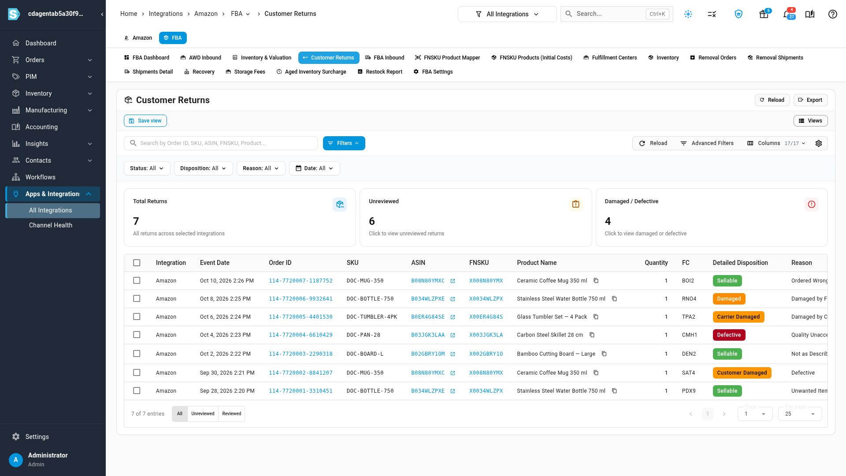This screenshot has width=846, height=476.
Task: Open the Date: All filter dropdown
Action: click(314, 168)
